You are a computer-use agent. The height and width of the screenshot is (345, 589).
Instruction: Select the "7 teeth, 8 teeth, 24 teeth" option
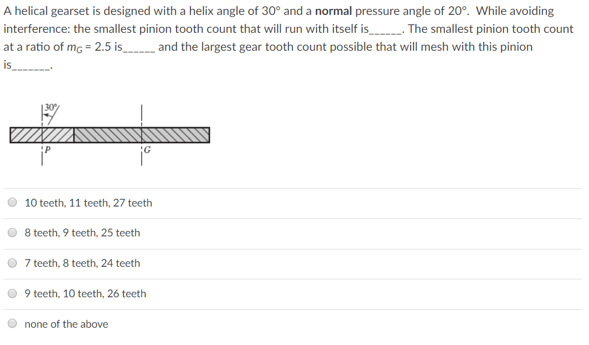coord(82,263)
